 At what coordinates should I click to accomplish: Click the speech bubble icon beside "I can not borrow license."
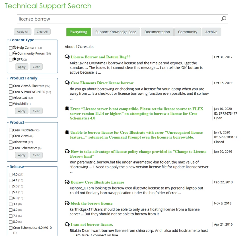[67, 224]
